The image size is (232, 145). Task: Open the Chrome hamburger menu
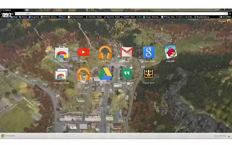point(230,14)
